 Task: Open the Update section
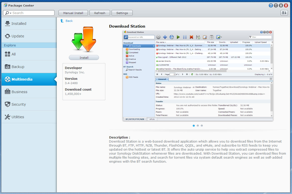(x=29, y=36)
